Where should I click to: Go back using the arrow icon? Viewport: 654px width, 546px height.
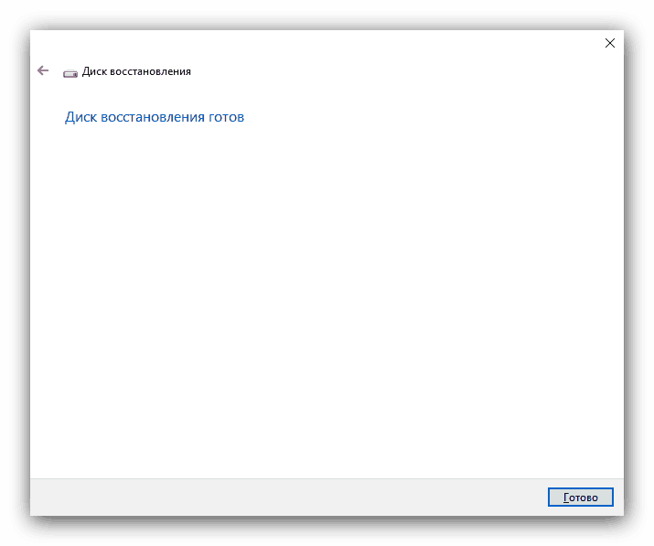[x=43, y=70]
